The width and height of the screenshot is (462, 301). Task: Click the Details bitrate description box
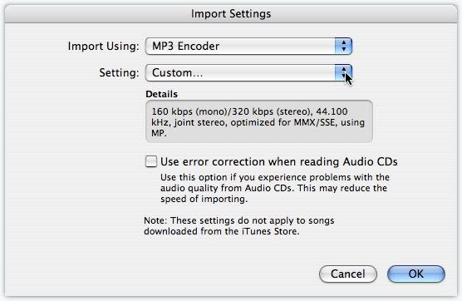pos(259,121)
